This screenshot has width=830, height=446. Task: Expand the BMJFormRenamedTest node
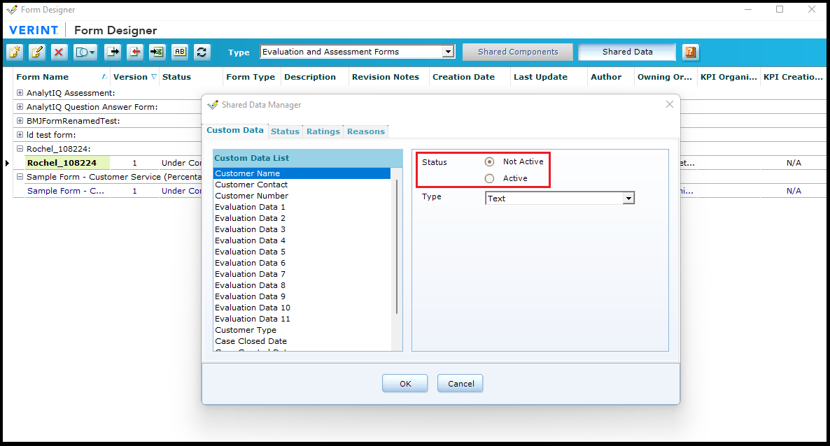coord(20,121)
